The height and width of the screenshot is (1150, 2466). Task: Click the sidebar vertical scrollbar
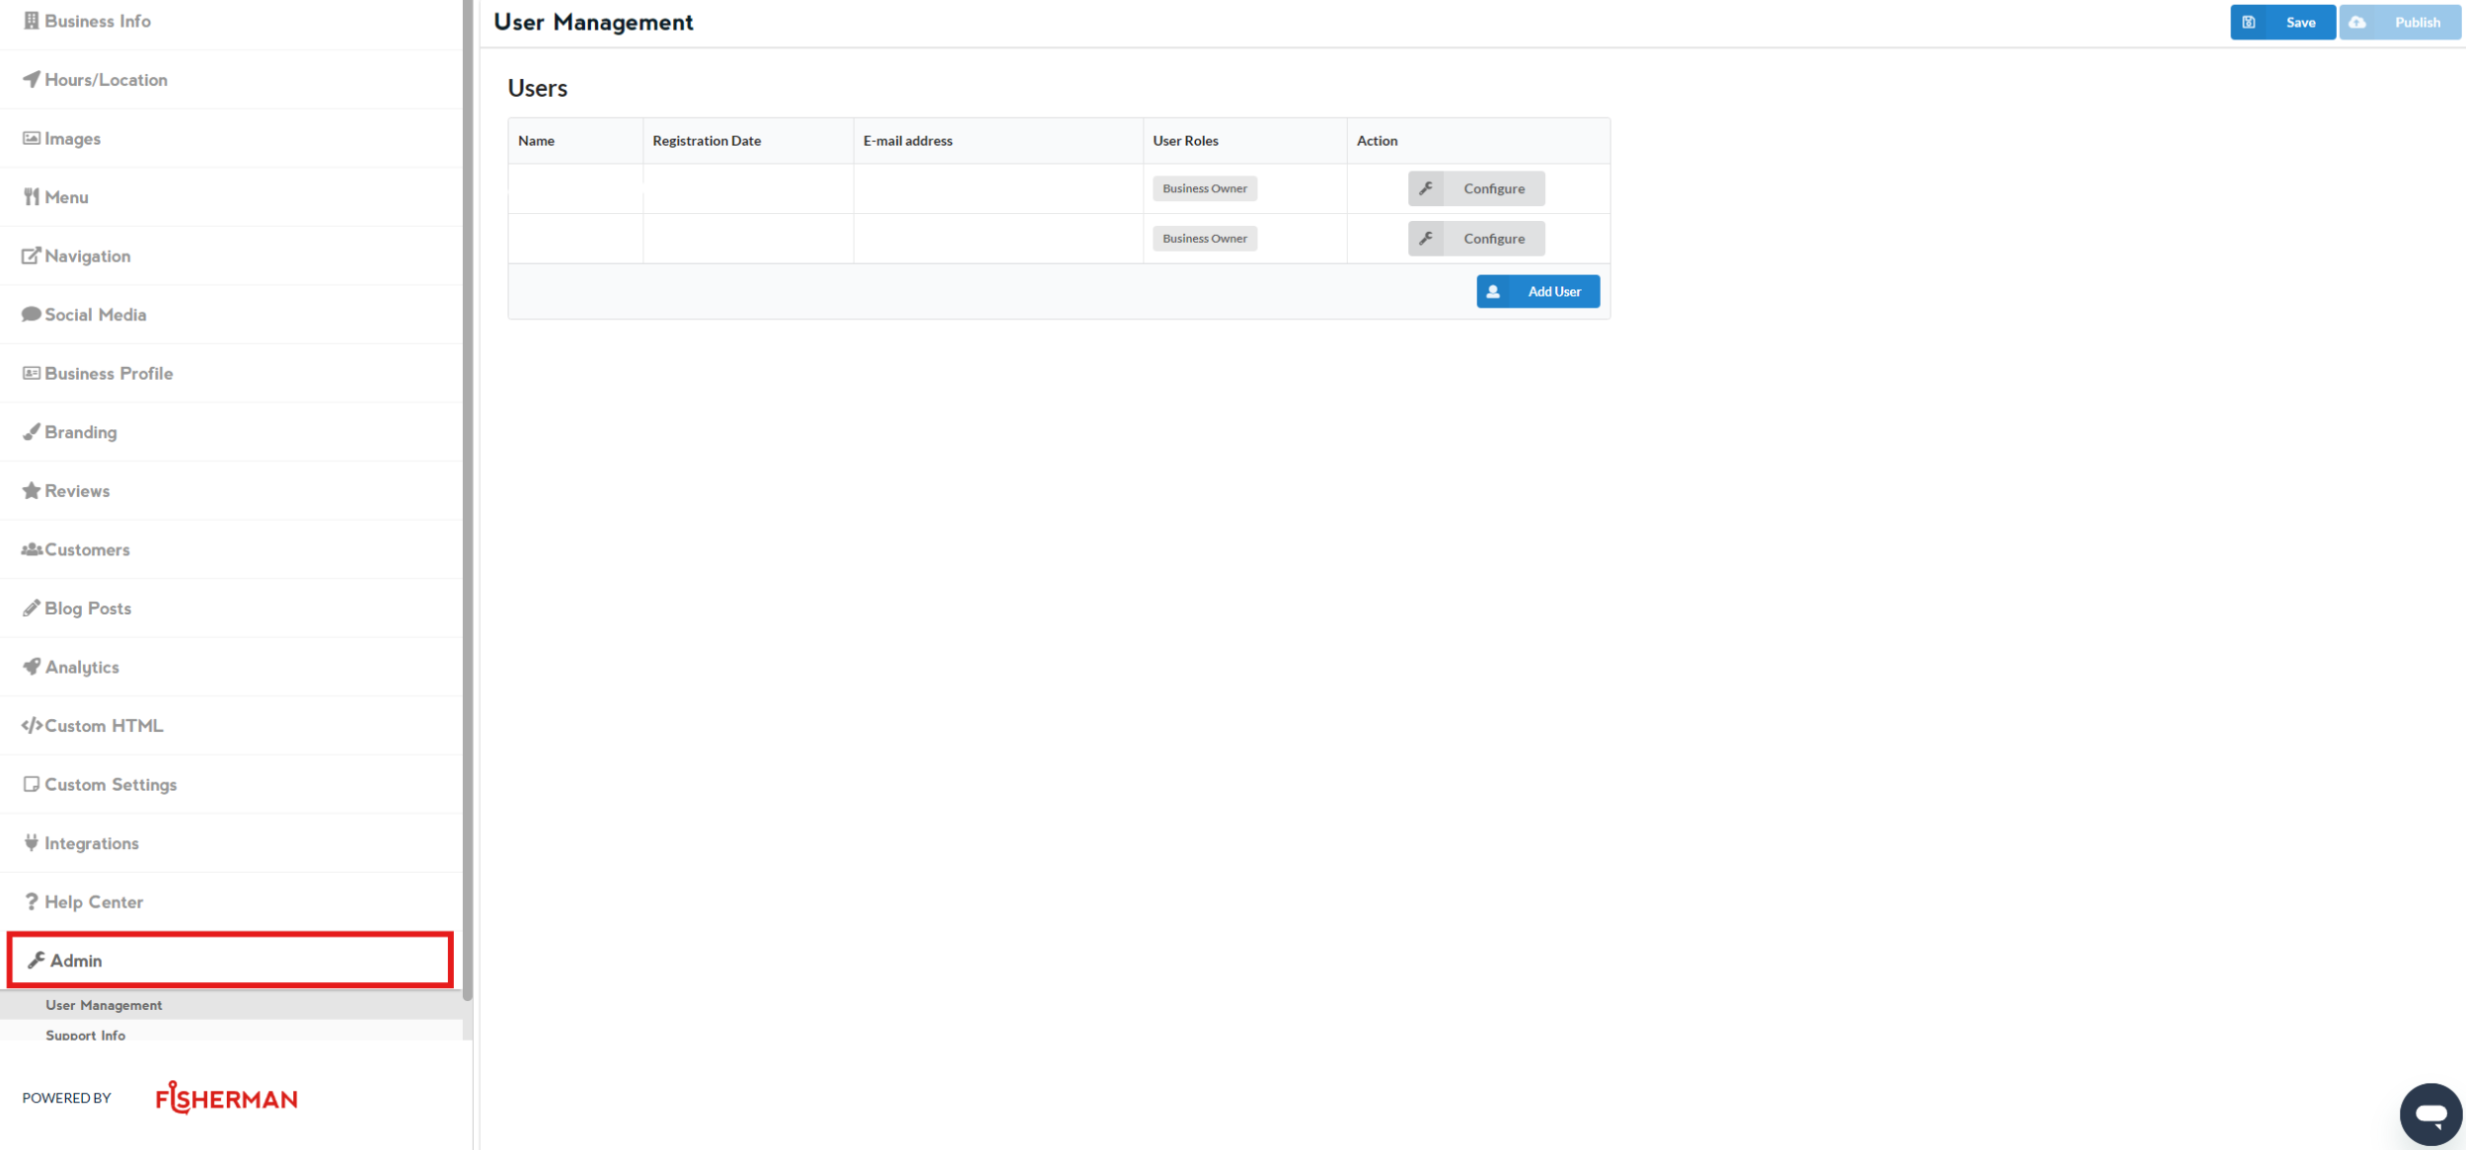click(468, 493)
